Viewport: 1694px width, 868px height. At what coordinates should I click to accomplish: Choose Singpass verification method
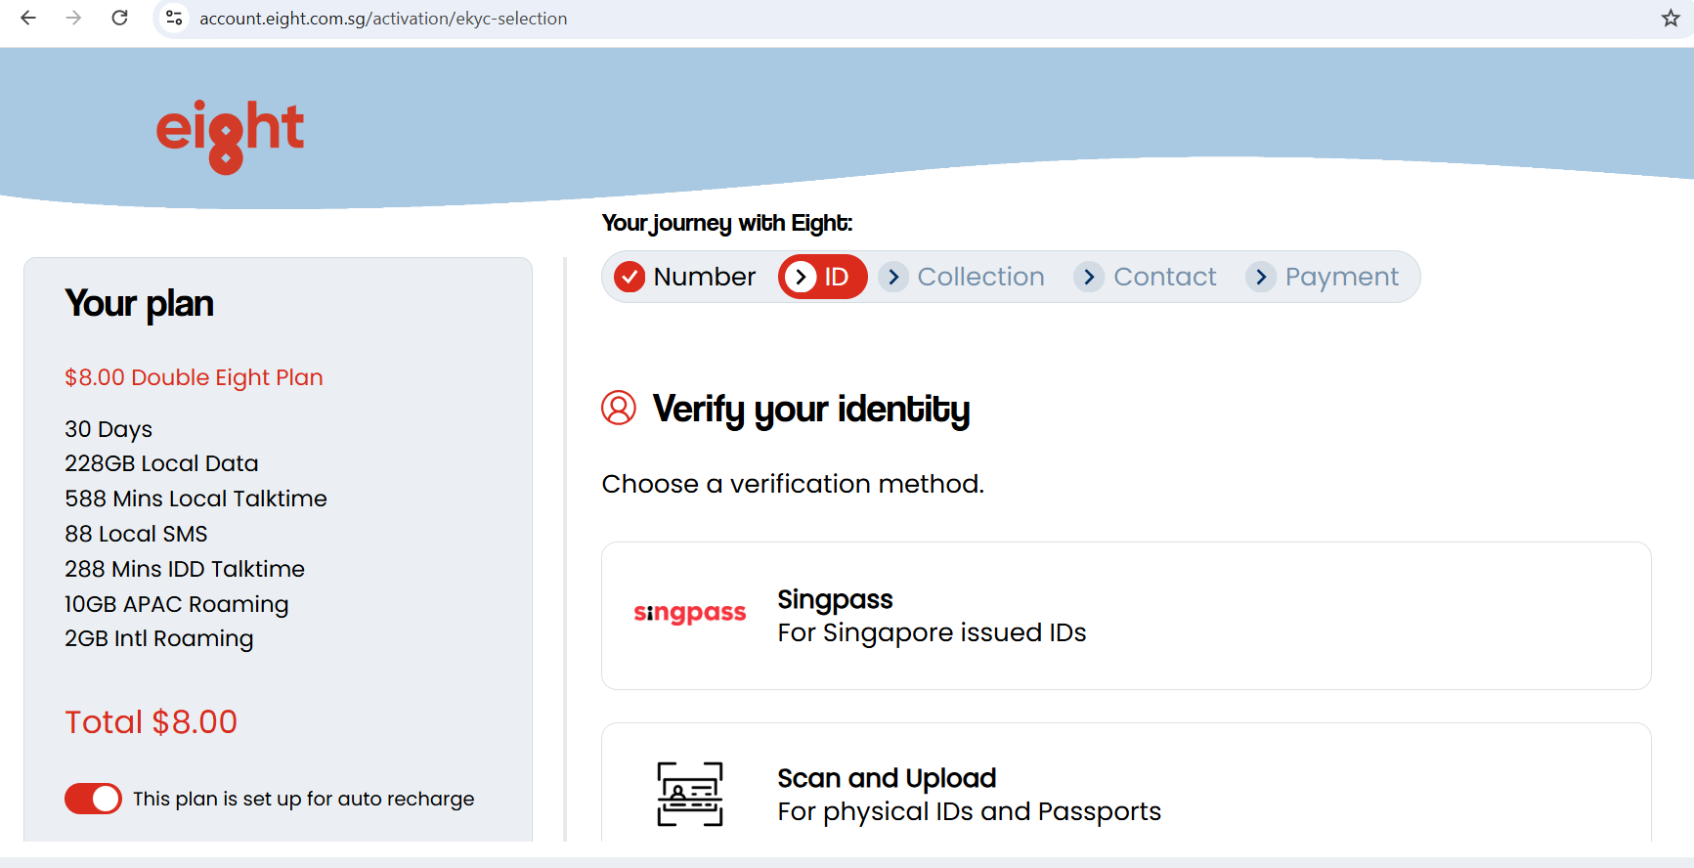point(1126,616)
